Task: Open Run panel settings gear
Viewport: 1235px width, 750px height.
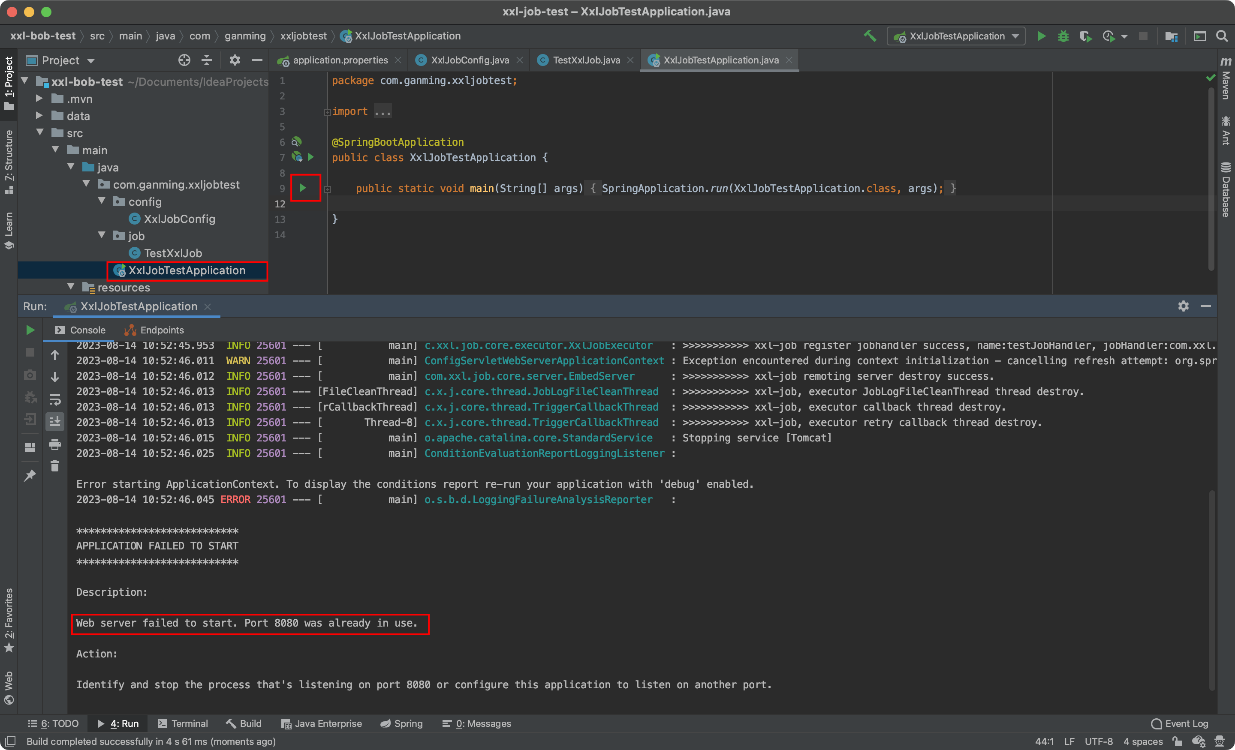Action: [1183, 306]
